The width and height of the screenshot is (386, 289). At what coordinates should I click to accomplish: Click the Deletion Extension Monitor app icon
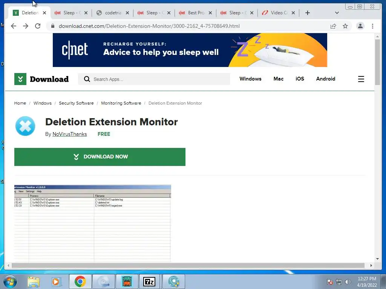(25, 126)
